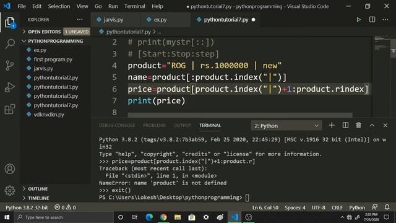Open pythontutorial3.py in explorer

coord(55,87)
